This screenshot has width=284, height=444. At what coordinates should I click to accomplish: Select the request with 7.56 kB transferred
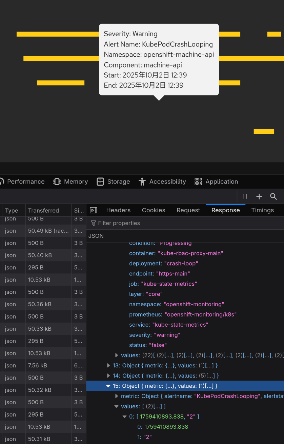coord(37,366)
